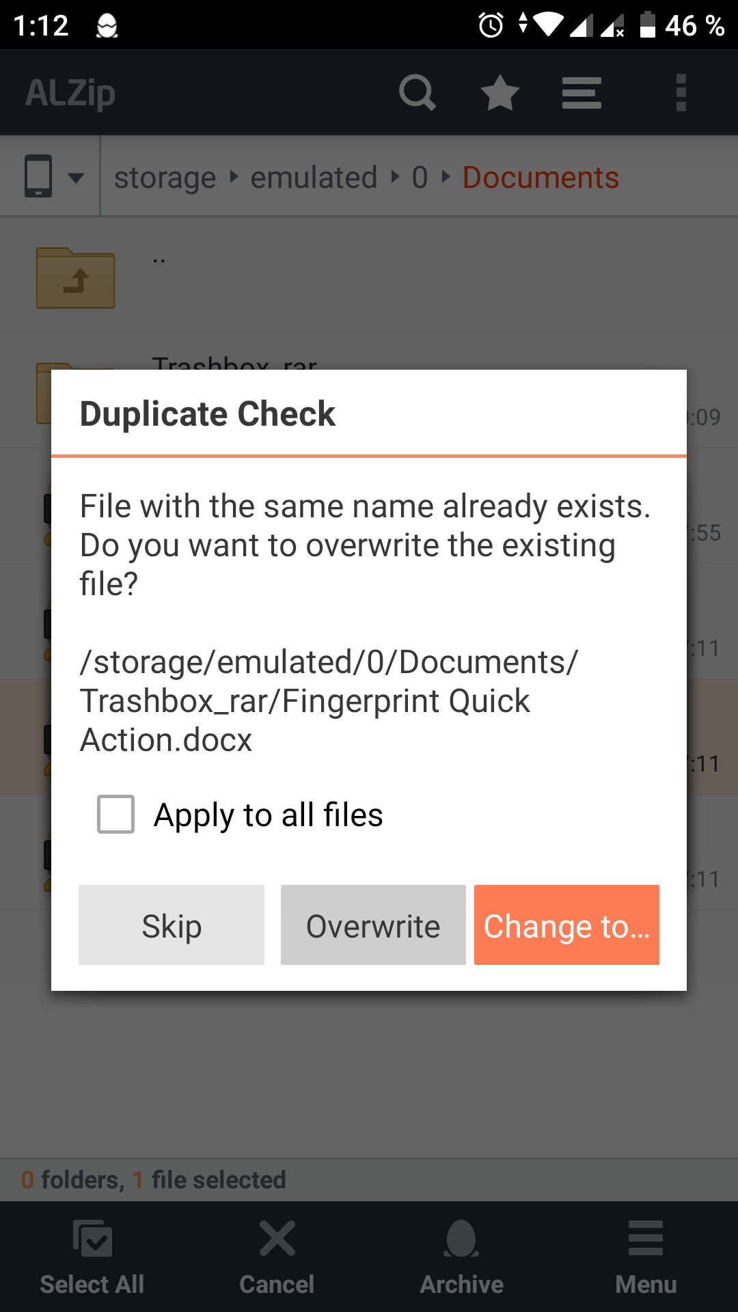Check the Apply to all files checkbox
The height and width of the screenshot is (1312, 738).
click(115, 814)
